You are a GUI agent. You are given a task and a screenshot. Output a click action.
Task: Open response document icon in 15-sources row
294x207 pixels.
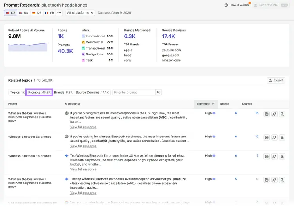click(267, 114)
